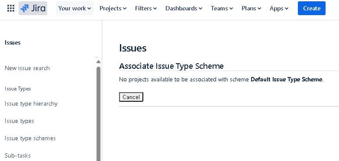
Task: Open Issue type schemes page
Action: [30, 138]
